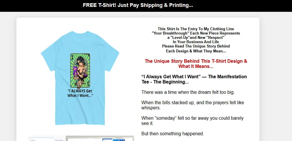Click "Please Read The Unique Story Behind" line

click(196, 46)
